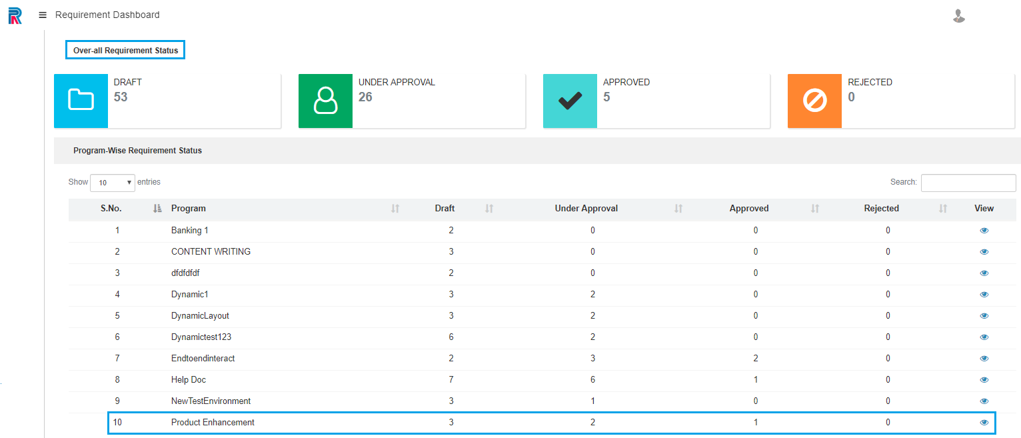Click the hamburger menu icon

43,15
